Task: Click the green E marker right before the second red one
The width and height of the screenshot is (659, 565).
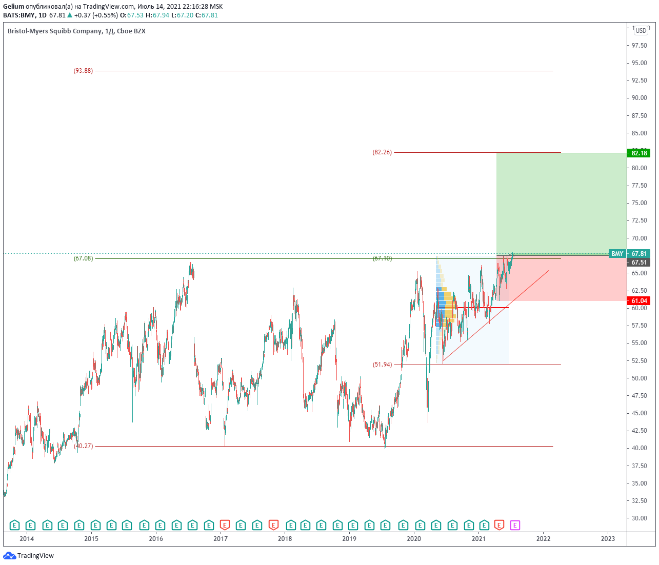Action: (256, 525)
